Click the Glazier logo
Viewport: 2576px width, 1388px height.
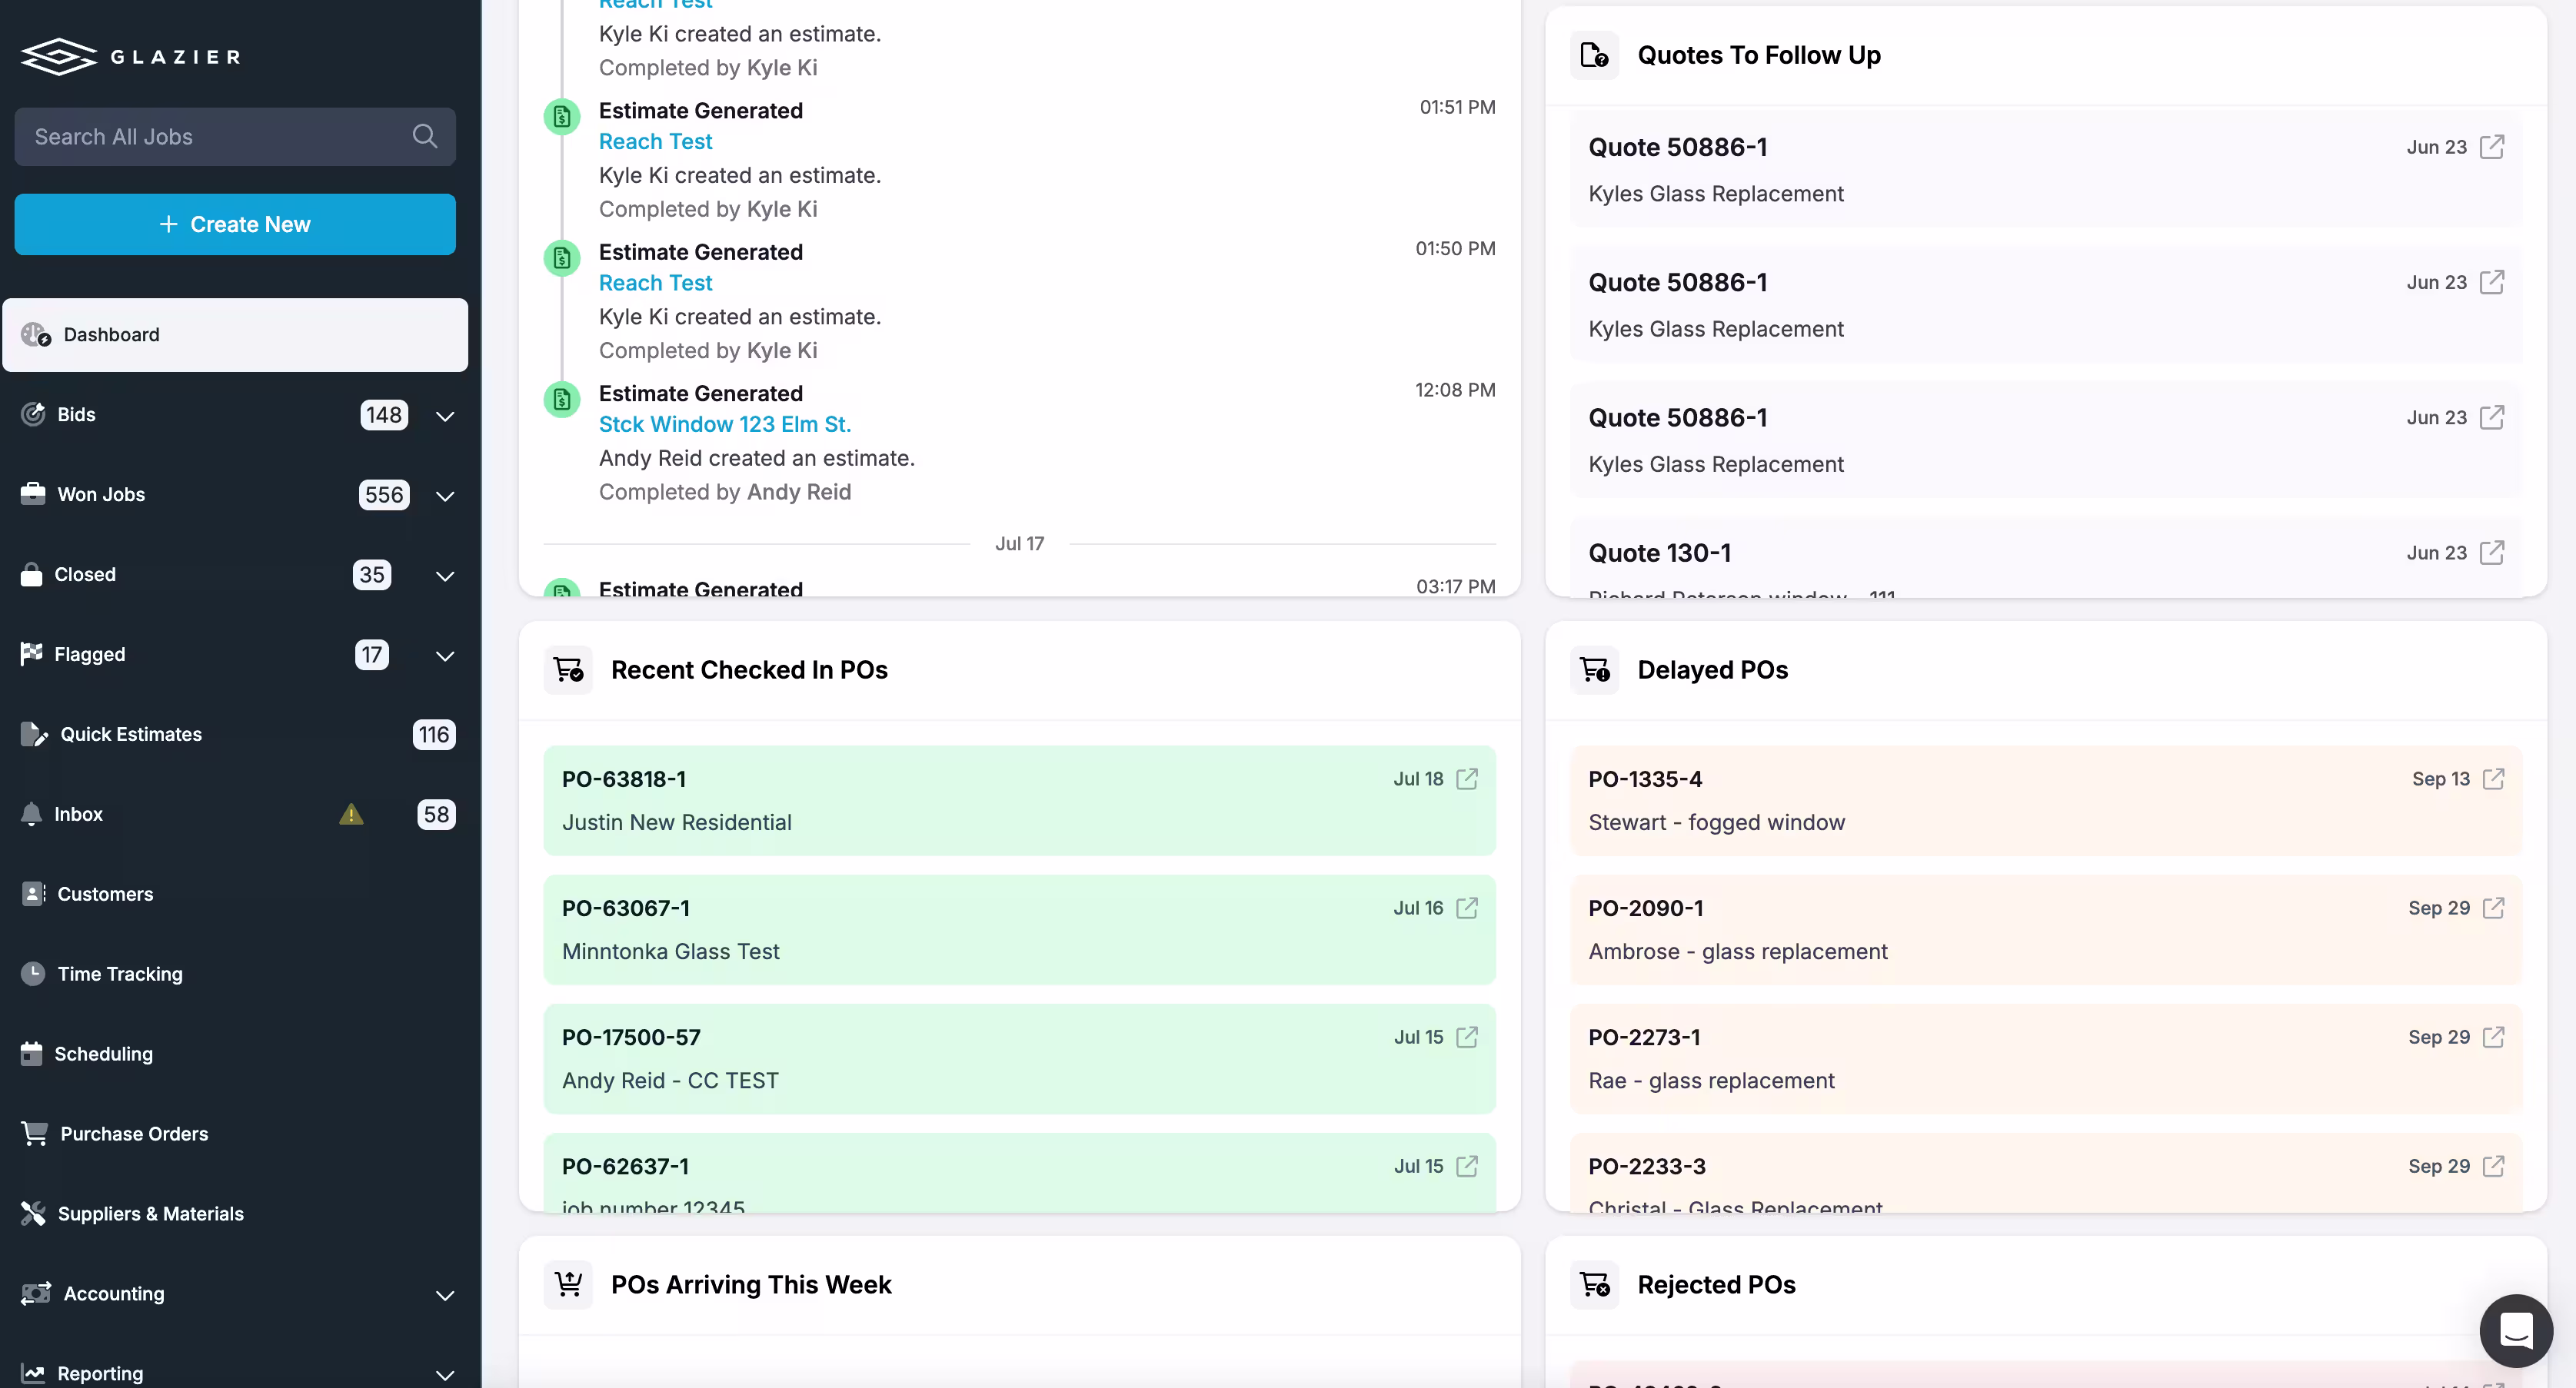click(131, 56)
